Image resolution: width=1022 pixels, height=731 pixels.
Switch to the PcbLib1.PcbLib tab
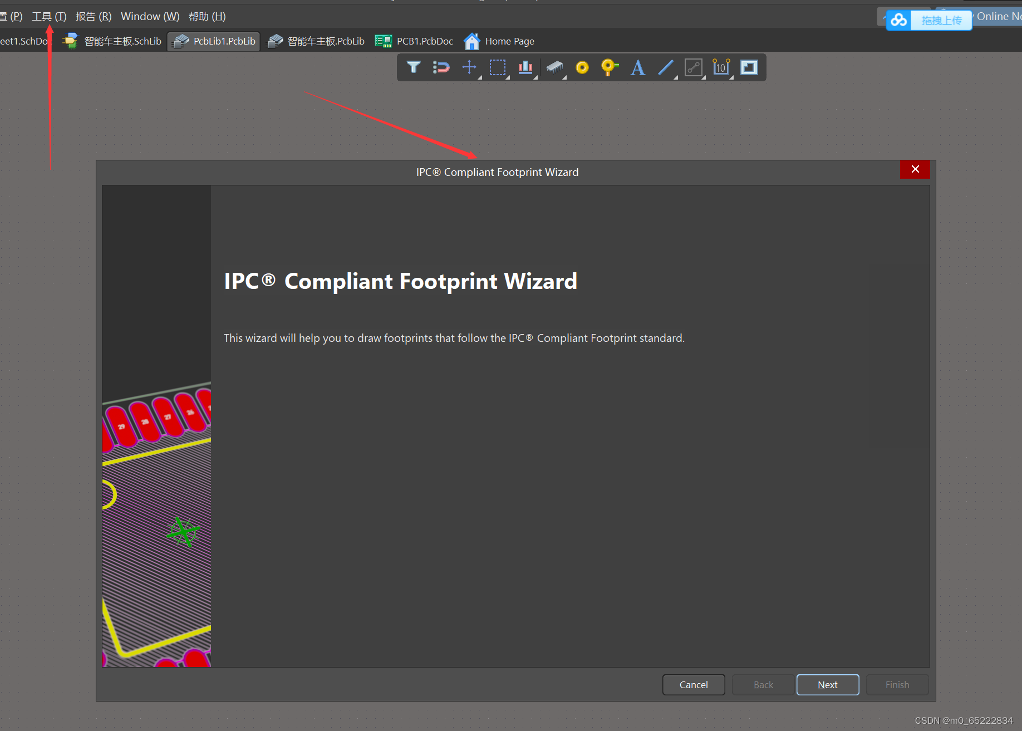pos(214,41)
